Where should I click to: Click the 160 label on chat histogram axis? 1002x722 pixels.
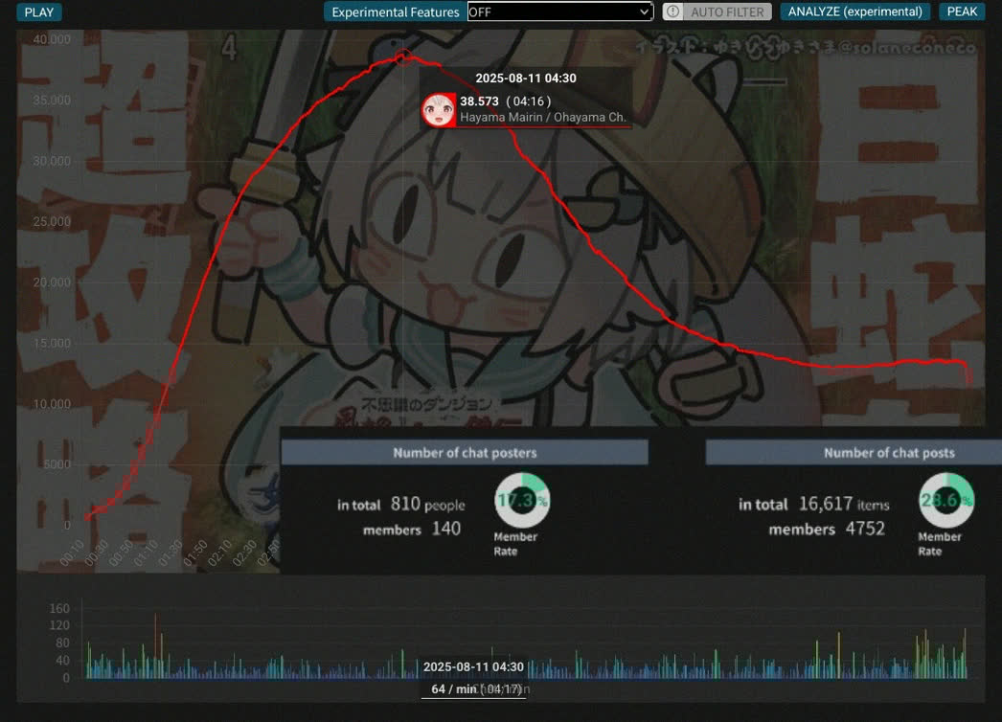pos(59,608)
